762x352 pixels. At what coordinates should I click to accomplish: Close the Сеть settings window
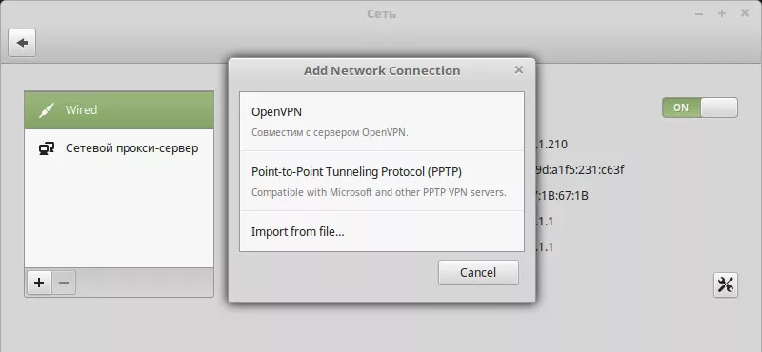point(745,13)
